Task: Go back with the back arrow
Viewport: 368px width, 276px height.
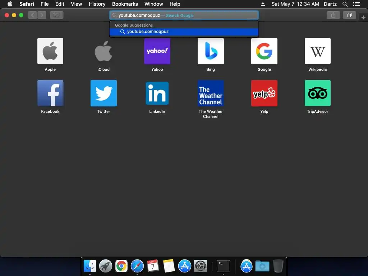Action: point(33,15)
